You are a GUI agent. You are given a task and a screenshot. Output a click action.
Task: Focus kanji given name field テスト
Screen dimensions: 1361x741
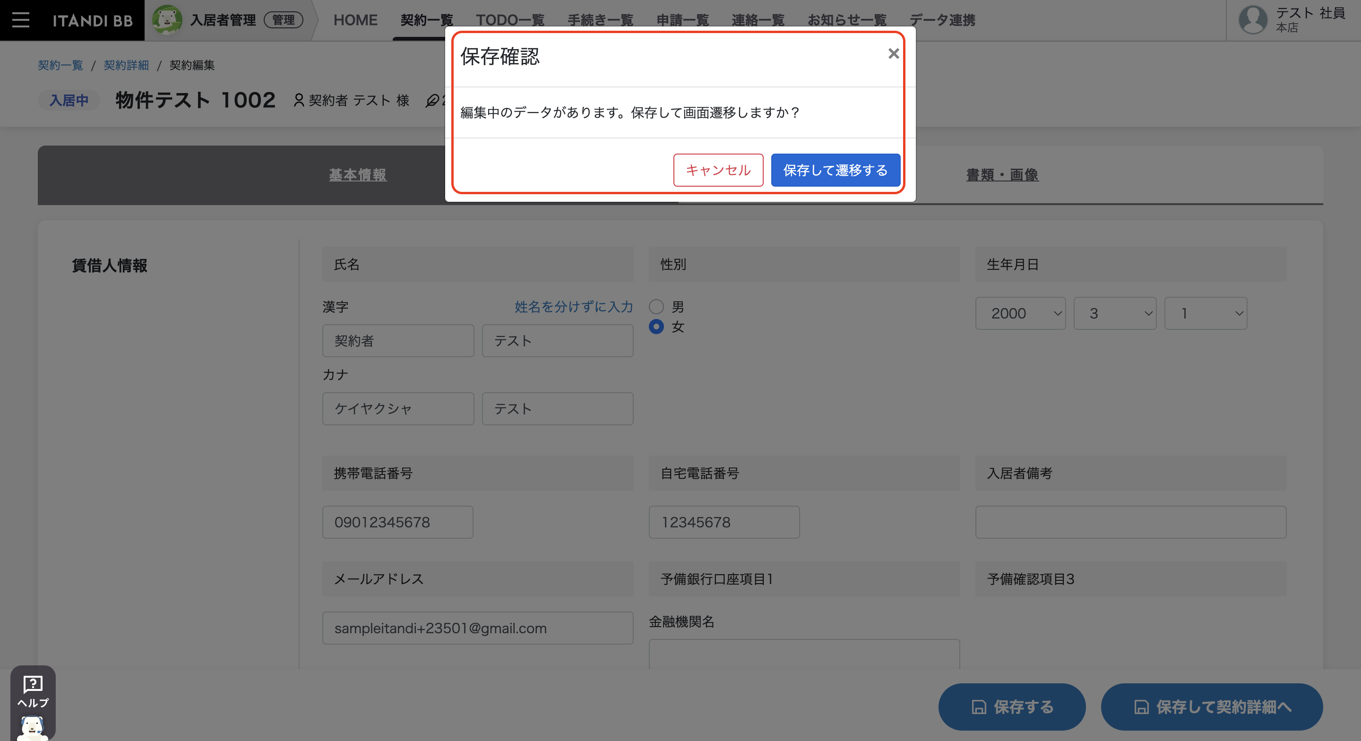[x=558, y=341]
